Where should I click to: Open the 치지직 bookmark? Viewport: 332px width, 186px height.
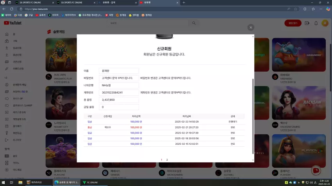coord(54,15)
